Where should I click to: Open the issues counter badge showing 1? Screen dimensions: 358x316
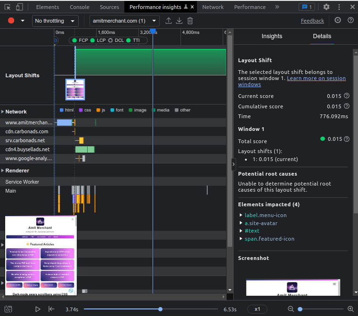(x=307, y=7)
